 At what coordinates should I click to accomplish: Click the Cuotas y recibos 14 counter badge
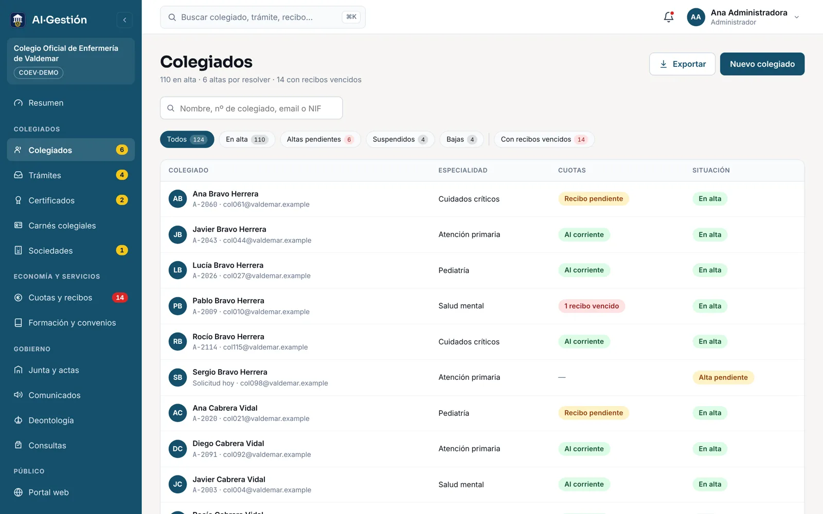coord(120,298)
